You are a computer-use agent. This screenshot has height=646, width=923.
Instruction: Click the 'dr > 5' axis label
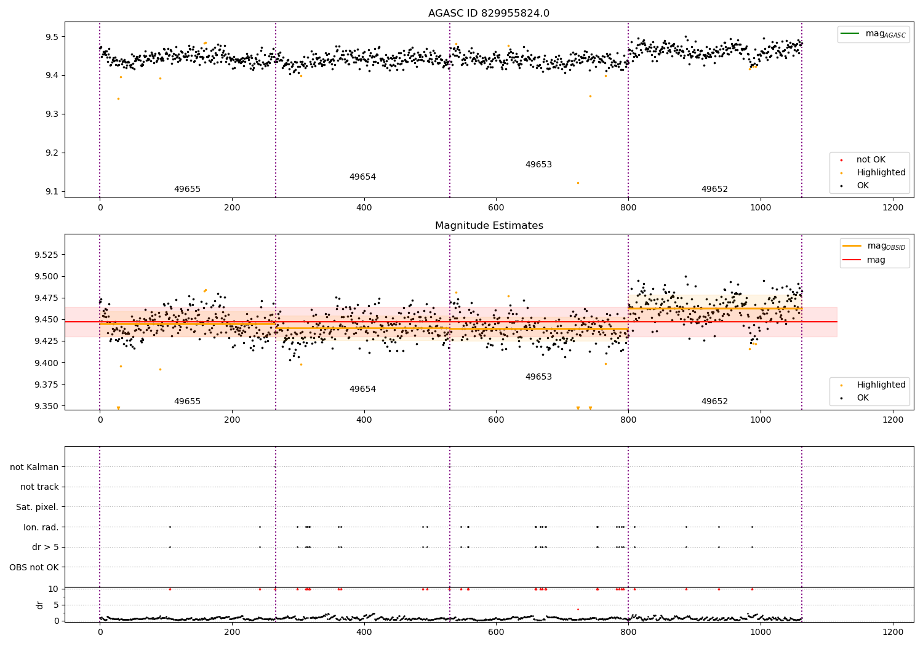pos(46,548)
